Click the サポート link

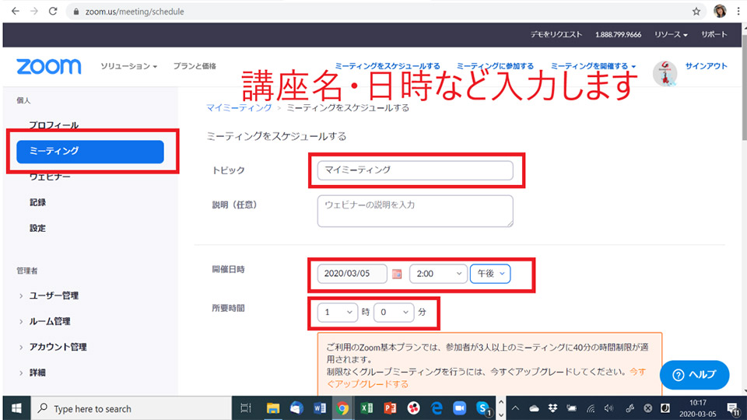point(714,34)
